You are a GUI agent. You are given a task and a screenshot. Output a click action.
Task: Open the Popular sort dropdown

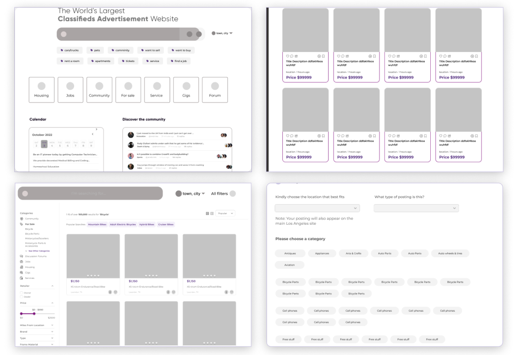click(225, 213)
